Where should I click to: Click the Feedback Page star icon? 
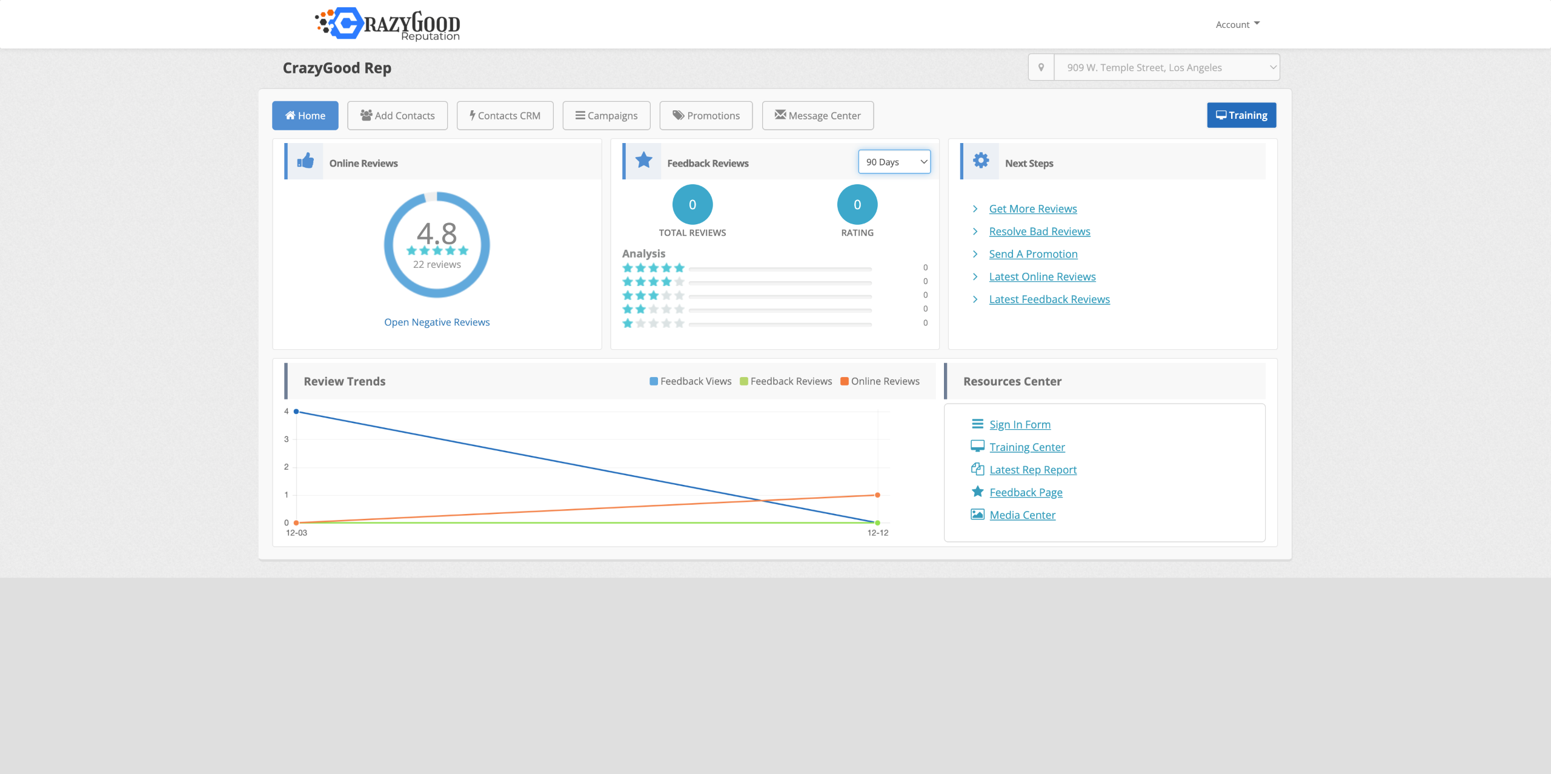pos(977,492)
